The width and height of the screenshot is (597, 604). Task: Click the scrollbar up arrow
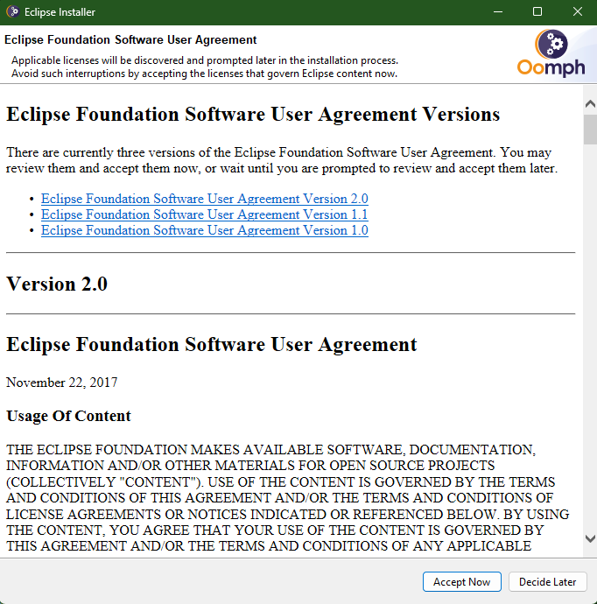point(590,103)
